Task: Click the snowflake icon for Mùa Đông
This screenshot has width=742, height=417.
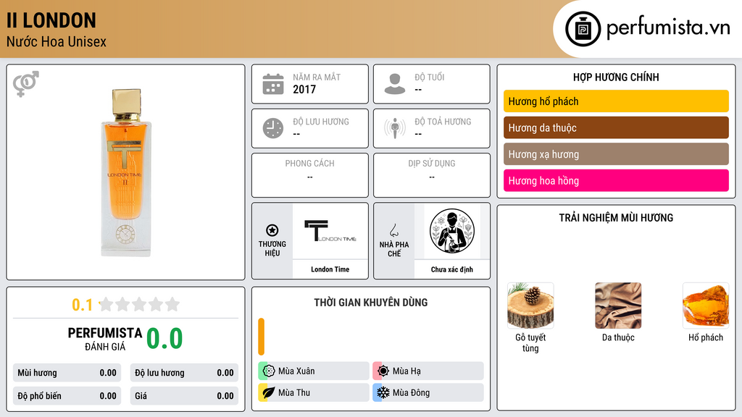Action: click(x=383, y=392)
